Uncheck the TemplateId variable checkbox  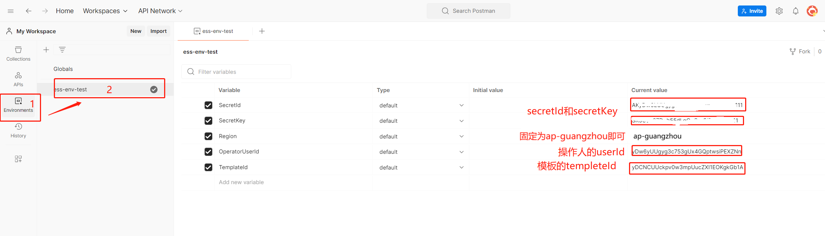(x=208, y=167)
